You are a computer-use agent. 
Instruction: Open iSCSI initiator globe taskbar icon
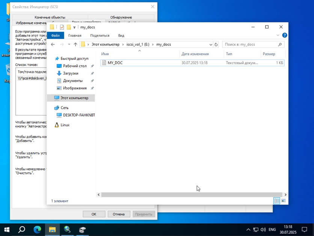point(67,230)
